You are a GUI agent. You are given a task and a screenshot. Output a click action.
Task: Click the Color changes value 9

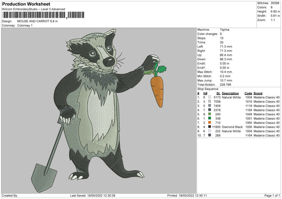pos(221,34)
